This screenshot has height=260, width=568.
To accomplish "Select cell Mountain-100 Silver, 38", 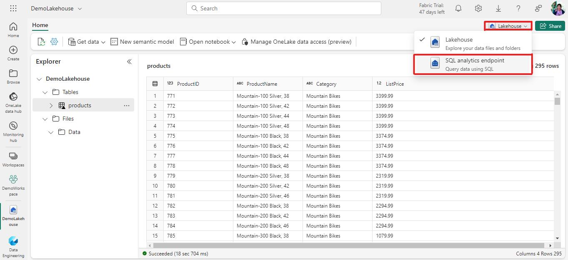I will pos(268,96).
